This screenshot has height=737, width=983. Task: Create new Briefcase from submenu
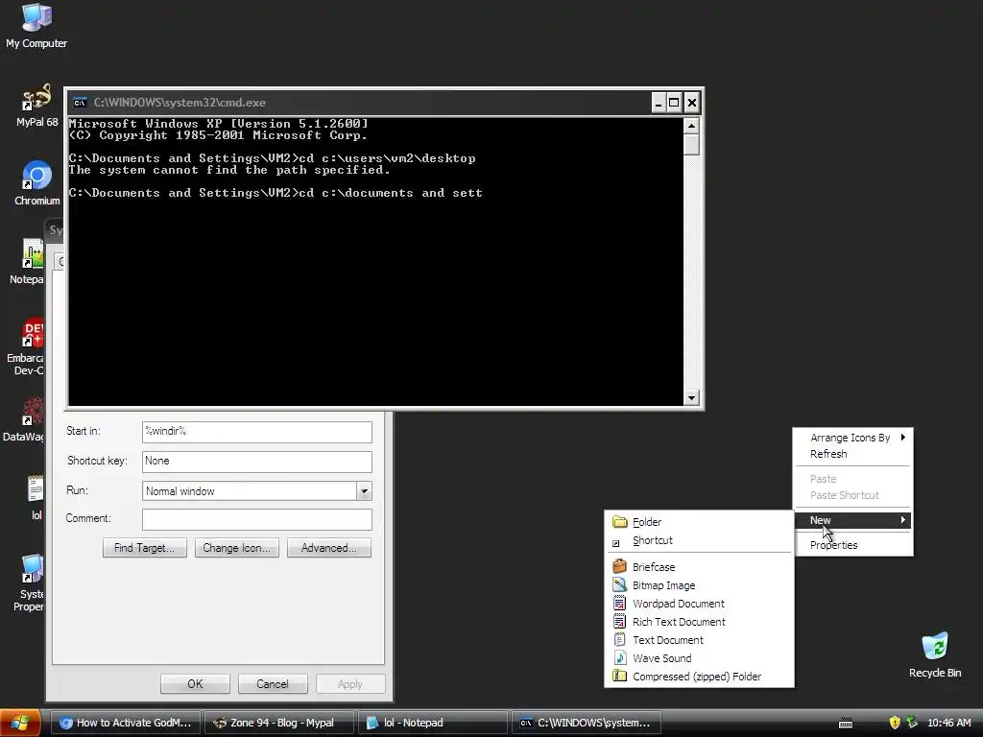click(x=699, y=566)
